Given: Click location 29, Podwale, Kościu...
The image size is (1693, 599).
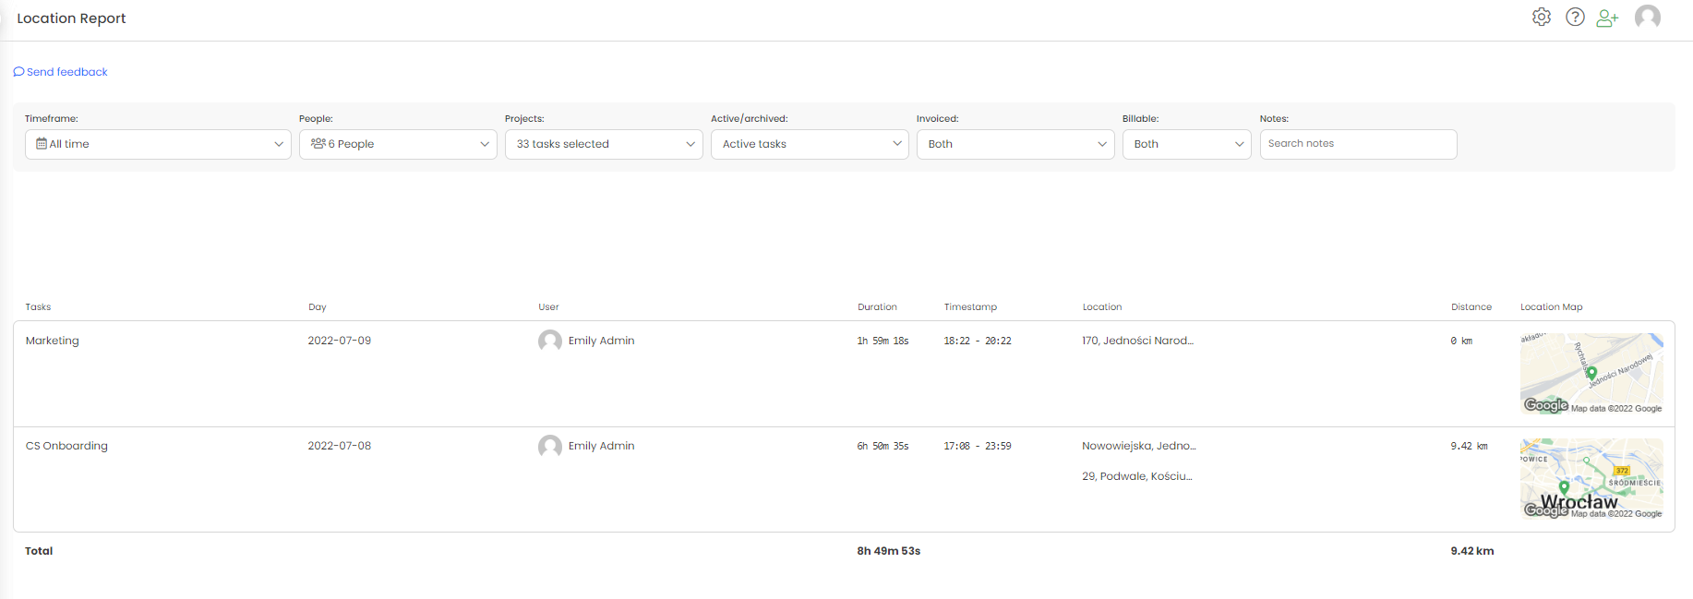Looking at the screenshot, I should [1137, 476].
